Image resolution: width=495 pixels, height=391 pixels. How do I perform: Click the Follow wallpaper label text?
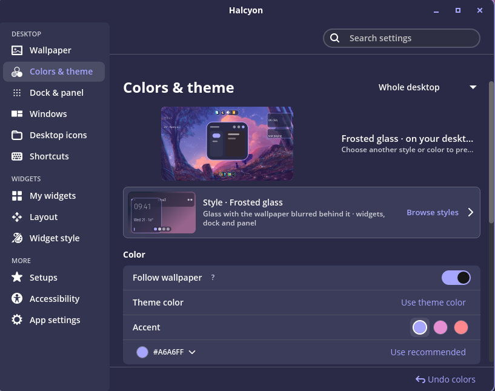pos(167,278)
